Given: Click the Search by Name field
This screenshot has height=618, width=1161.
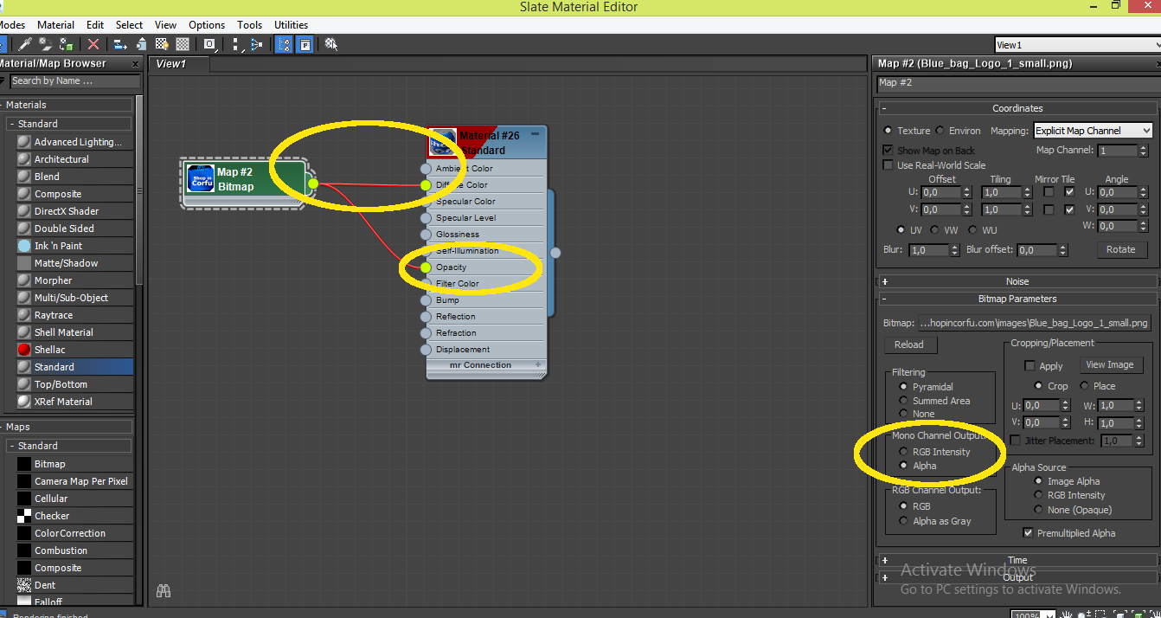Looking at the screenshot, I should tap(74, 81).
